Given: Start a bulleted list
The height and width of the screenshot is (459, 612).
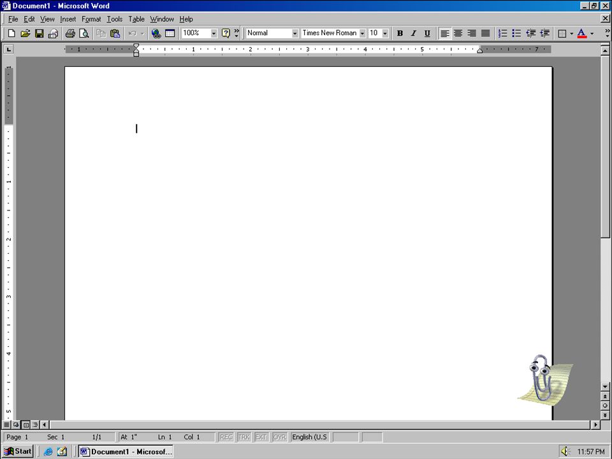Looking at the screenshot, I should pyautogui.click(x=516, y=33).
